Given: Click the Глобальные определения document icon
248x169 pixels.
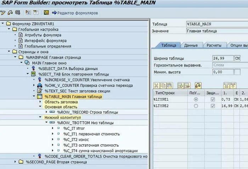Looking at the screenshot, I should 21,46.
